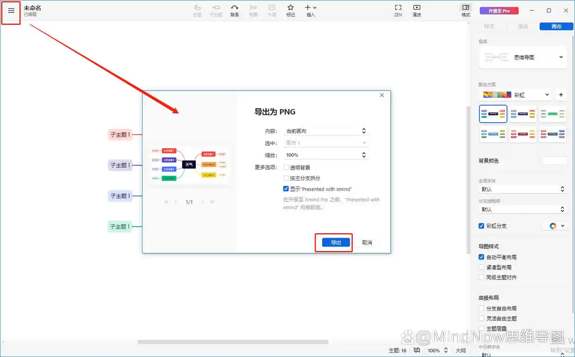Select theme thumbnail with green central topic

pyautogui.click(x=552, y=114)
